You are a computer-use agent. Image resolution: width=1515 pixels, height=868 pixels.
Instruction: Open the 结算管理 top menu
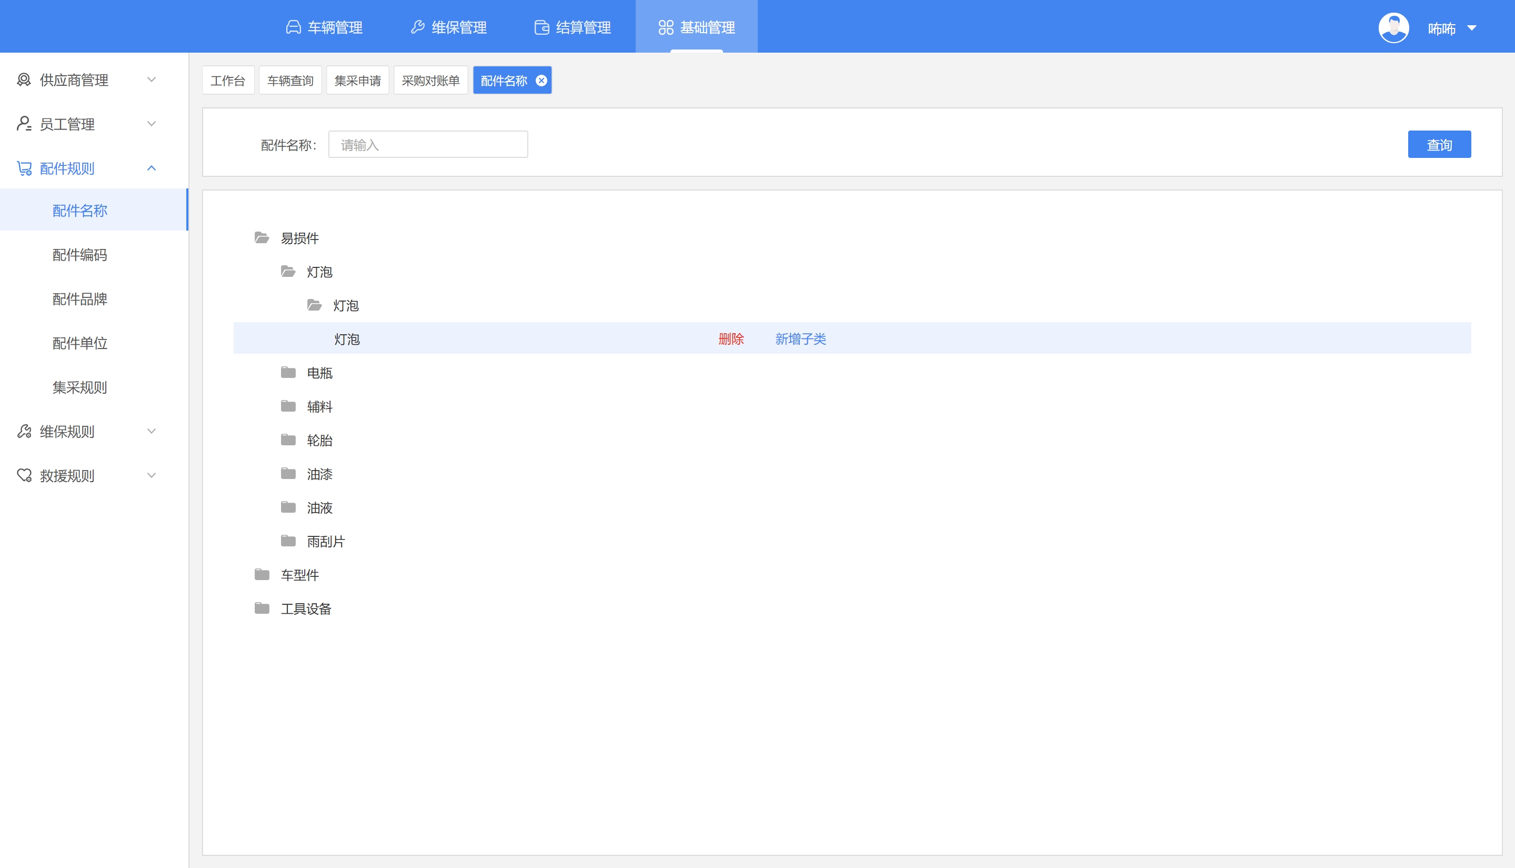573,27
